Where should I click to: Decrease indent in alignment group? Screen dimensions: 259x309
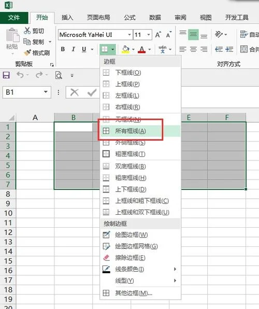(219, 49)
